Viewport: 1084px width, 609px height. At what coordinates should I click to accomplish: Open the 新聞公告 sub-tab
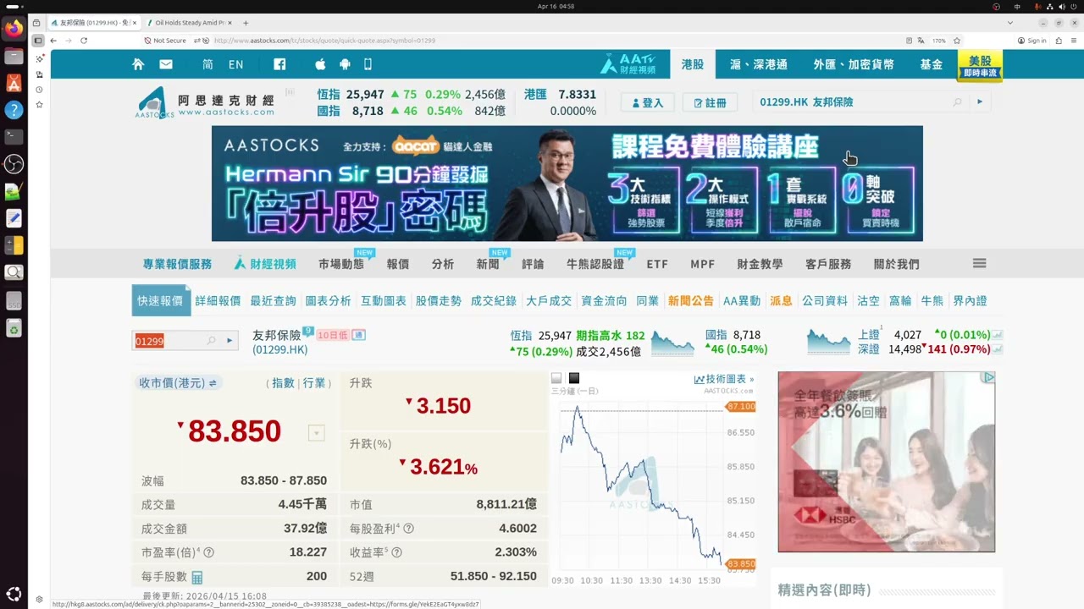click(691, 300)
